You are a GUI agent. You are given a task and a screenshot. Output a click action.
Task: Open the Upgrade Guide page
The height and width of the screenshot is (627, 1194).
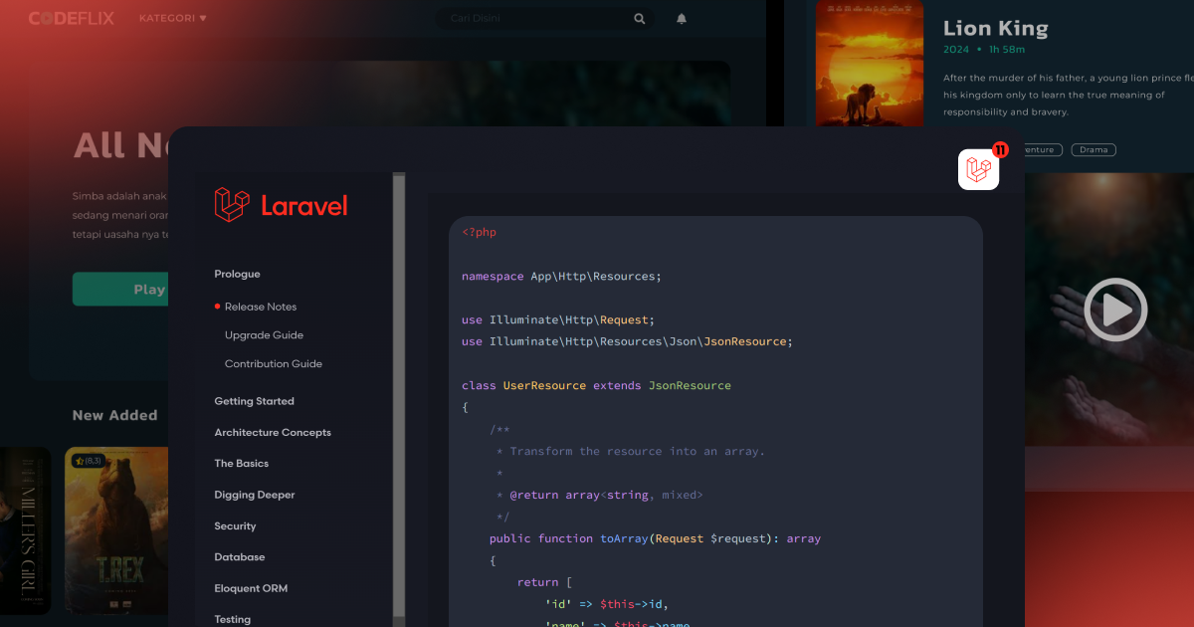coord(264,335)
